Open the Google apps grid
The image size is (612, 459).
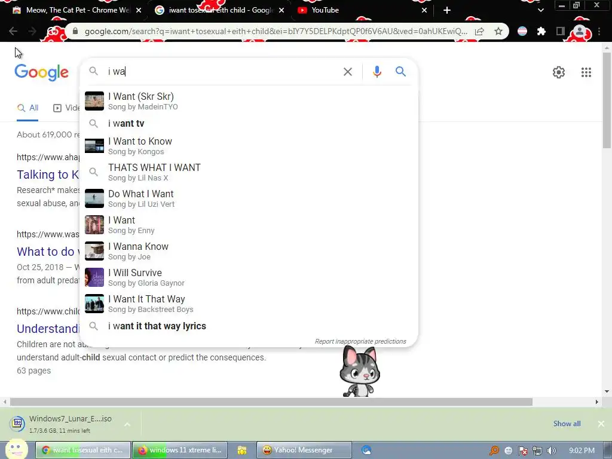(x=586, y=72)
